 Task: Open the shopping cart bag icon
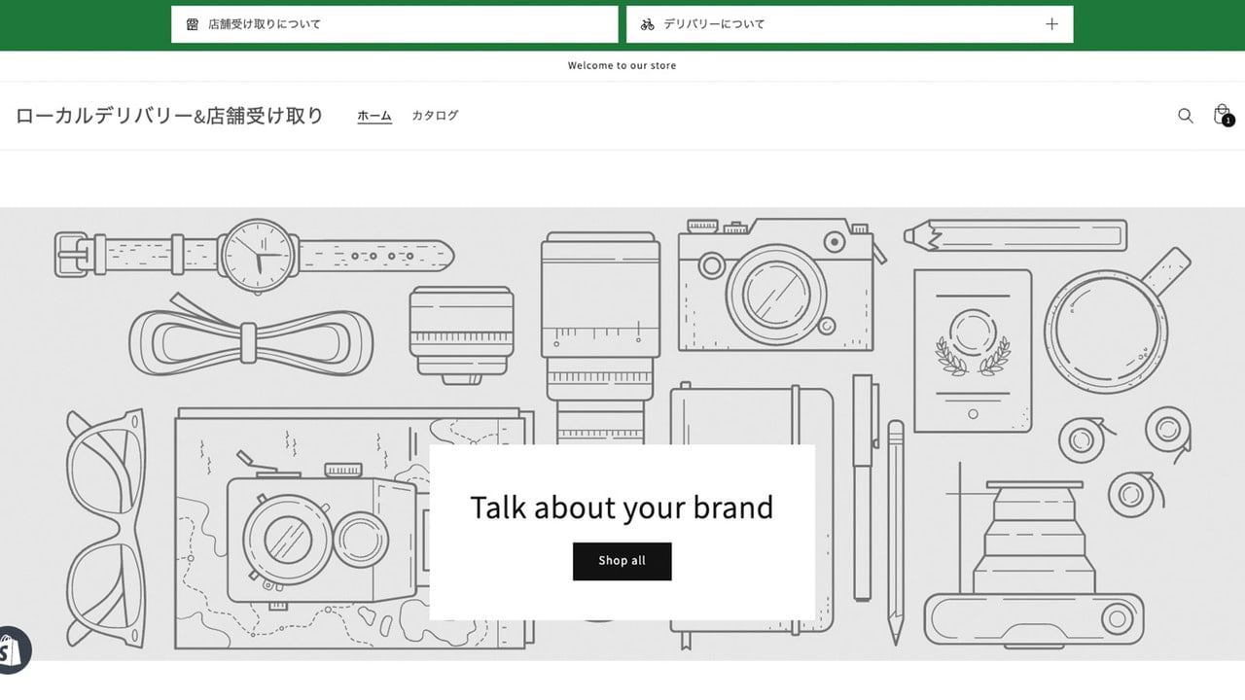1222,115
